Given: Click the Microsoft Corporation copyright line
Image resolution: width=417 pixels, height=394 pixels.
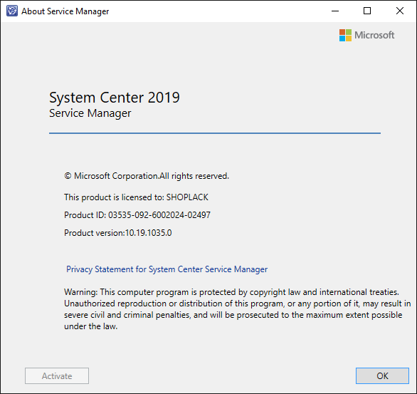Looking at the screenshot, I should [147, 176].
